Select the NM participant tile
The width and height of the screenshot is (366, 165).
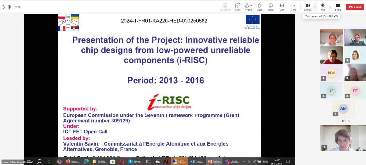(331, 73)
